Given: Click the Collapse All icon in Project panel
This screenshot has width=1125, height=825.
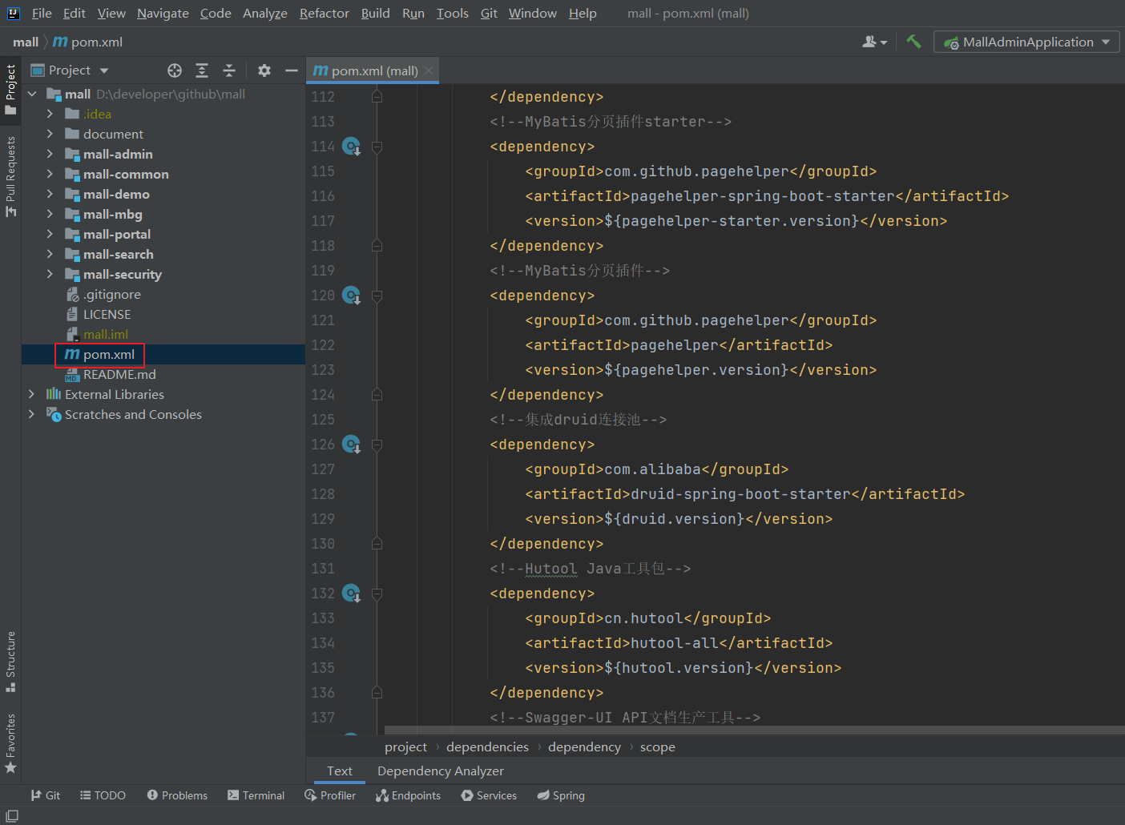Looking at the screenshot, I should [229, 70].
